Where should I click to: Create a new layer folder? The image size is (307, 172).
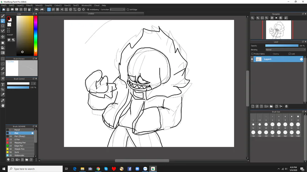(x=271, y=106)
